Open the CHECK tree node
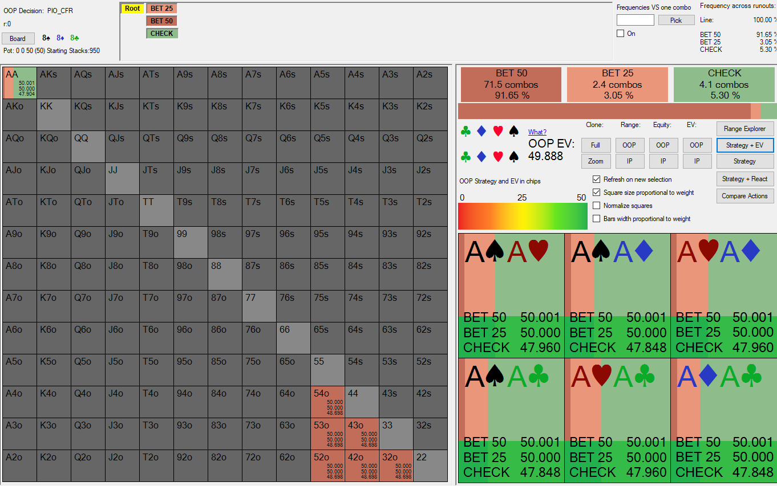The height and width of the screenshot is (486, 777). [162, 34]
